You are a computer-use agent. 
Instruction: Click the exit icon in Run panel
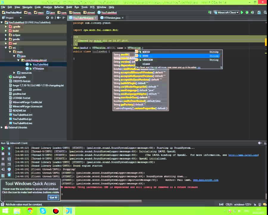pos(3,169)
